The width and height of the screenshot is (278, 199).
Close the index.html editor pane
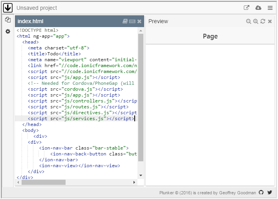139,21
